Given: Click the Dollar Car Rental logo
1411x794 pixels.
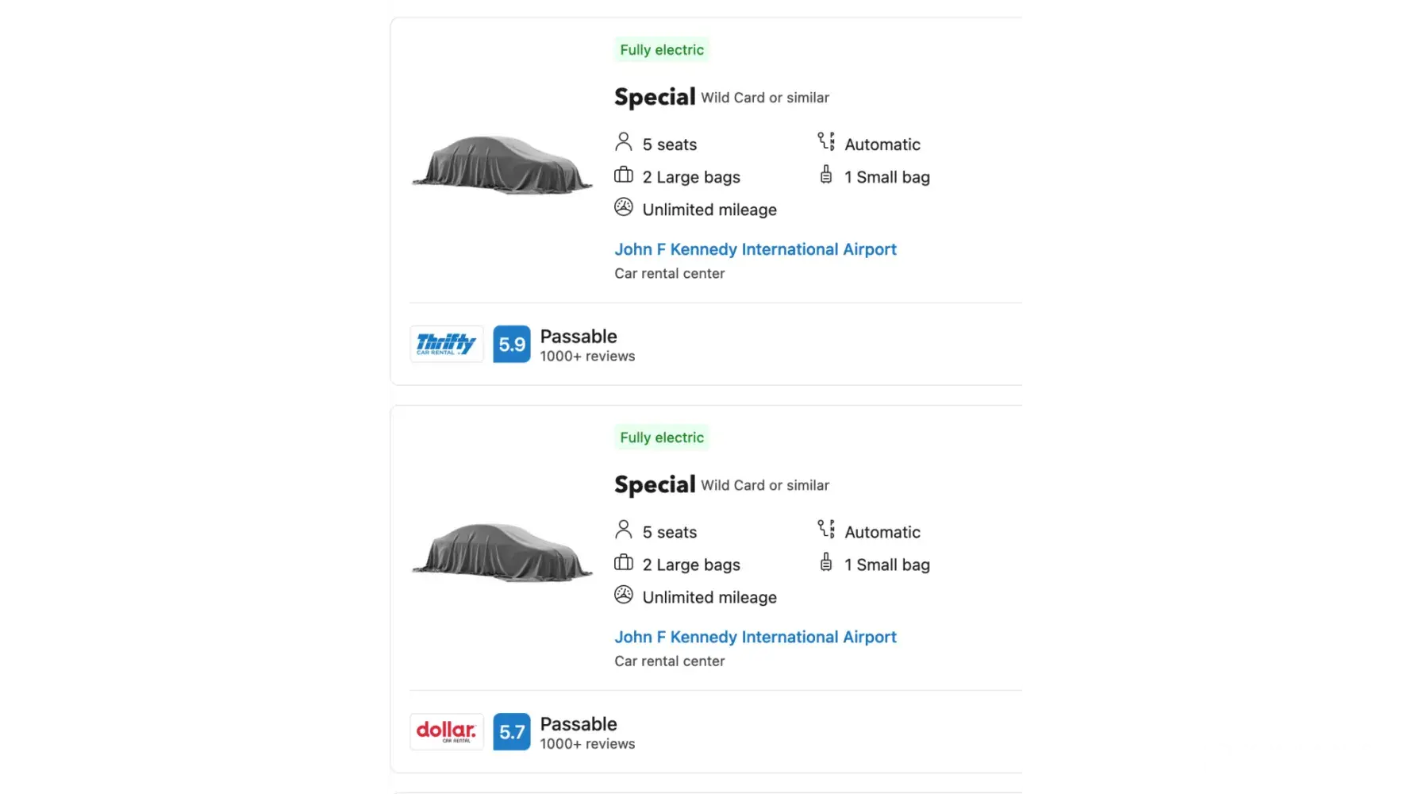Looking at the screenshot, I should [446, 731].
